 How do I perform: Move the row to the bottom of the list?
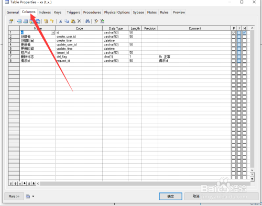pos(34,184)
